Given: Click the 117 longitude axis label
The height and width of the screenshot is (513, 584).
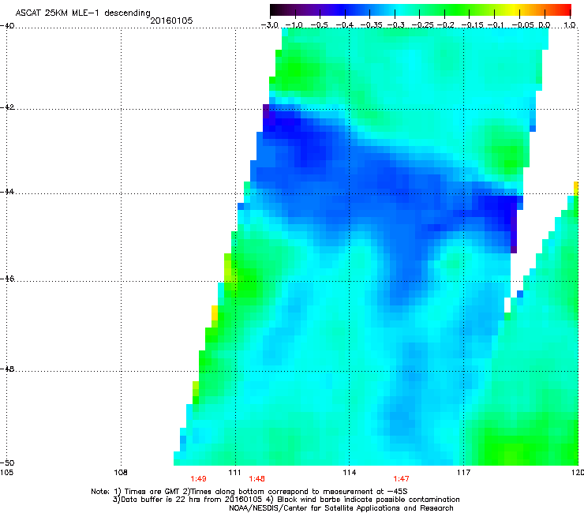Looking at the screenshot, I should pos(464,473).
